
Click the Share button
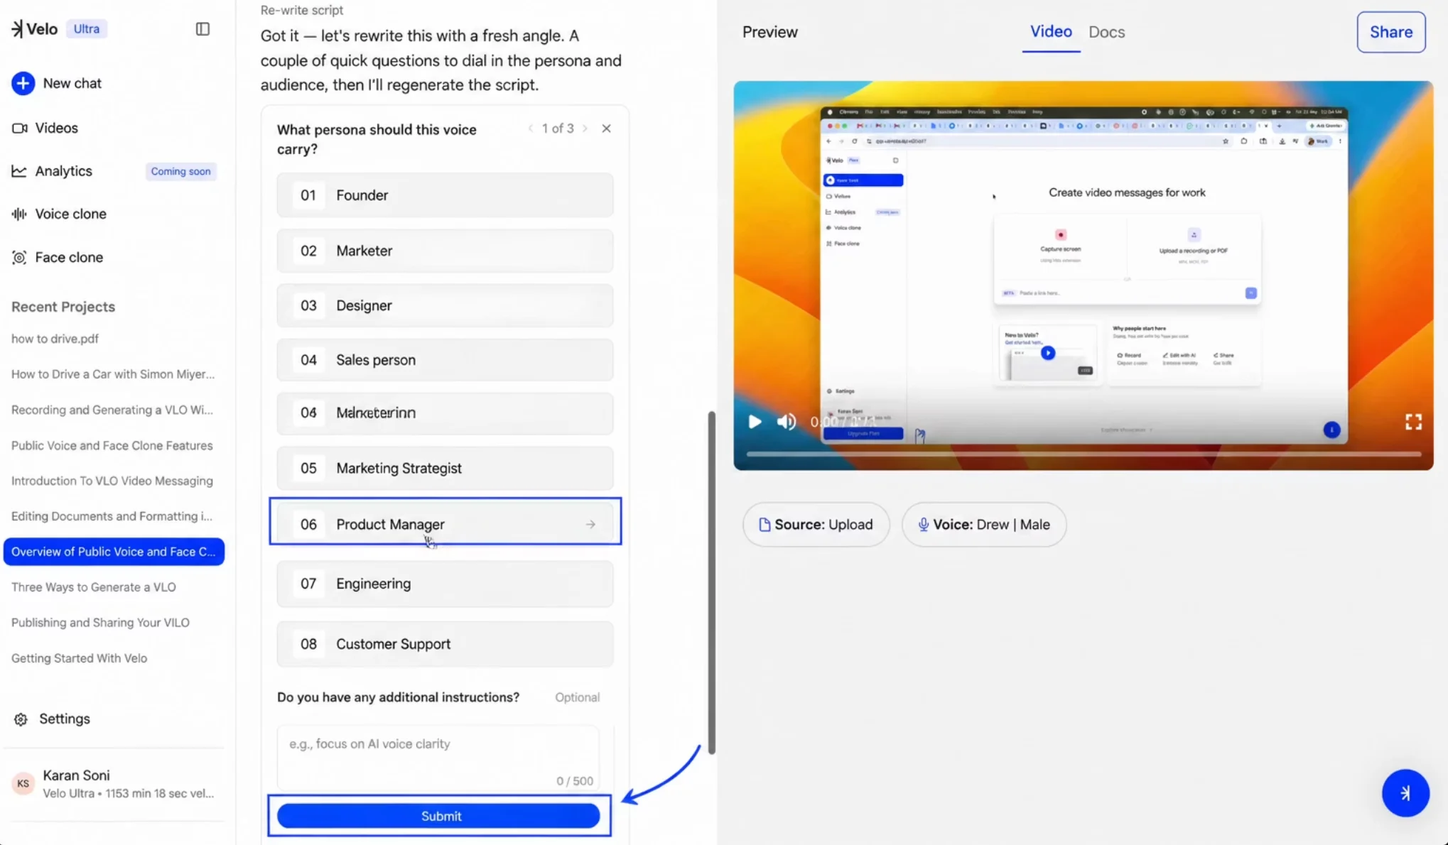point(1390,32)
